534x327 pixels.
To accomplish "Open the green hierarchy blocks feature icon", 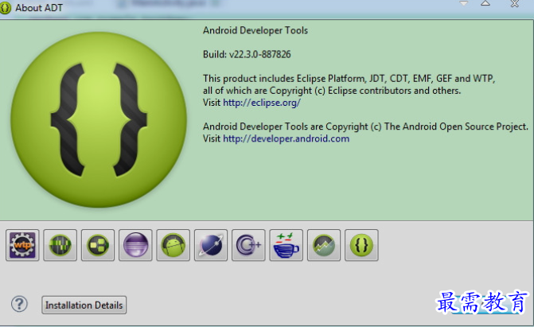I will 98,245.
